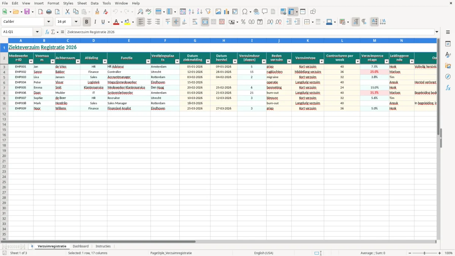Open the font size dropdown

76,22
